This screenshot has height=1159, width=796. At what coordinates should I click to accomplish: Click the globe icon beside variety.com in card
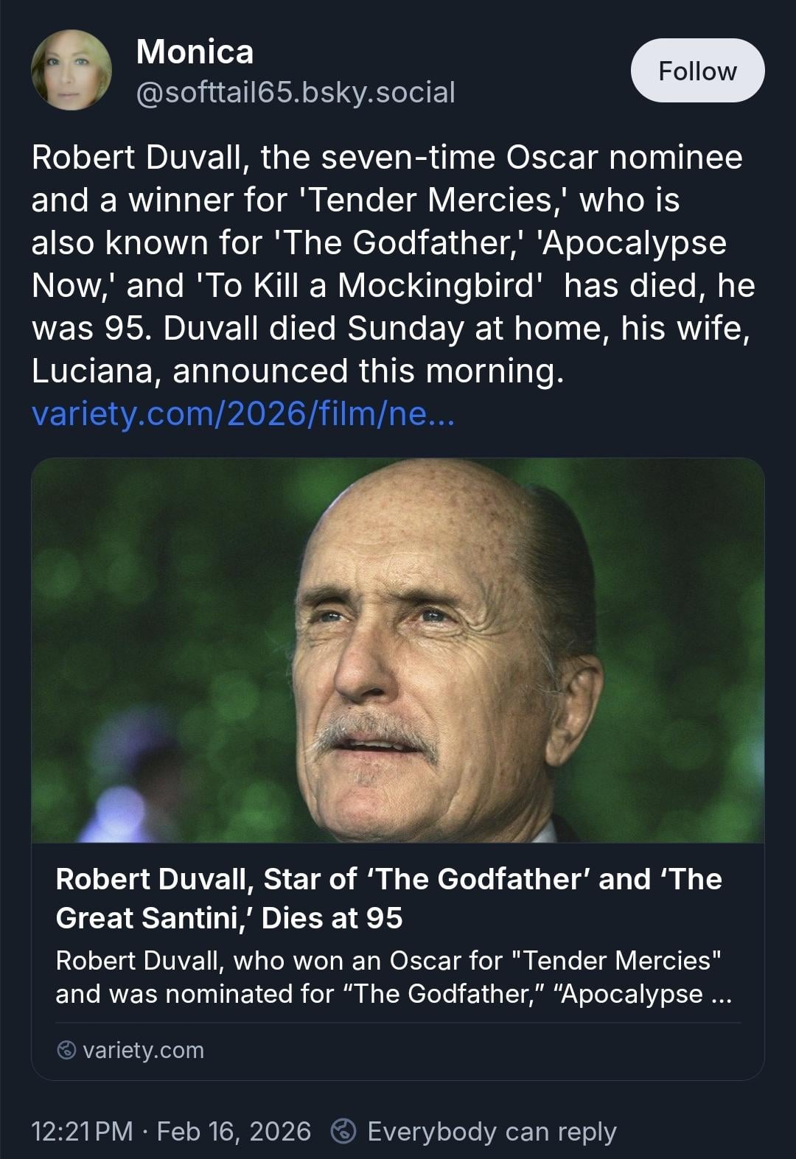click(x=67, y=1050)
